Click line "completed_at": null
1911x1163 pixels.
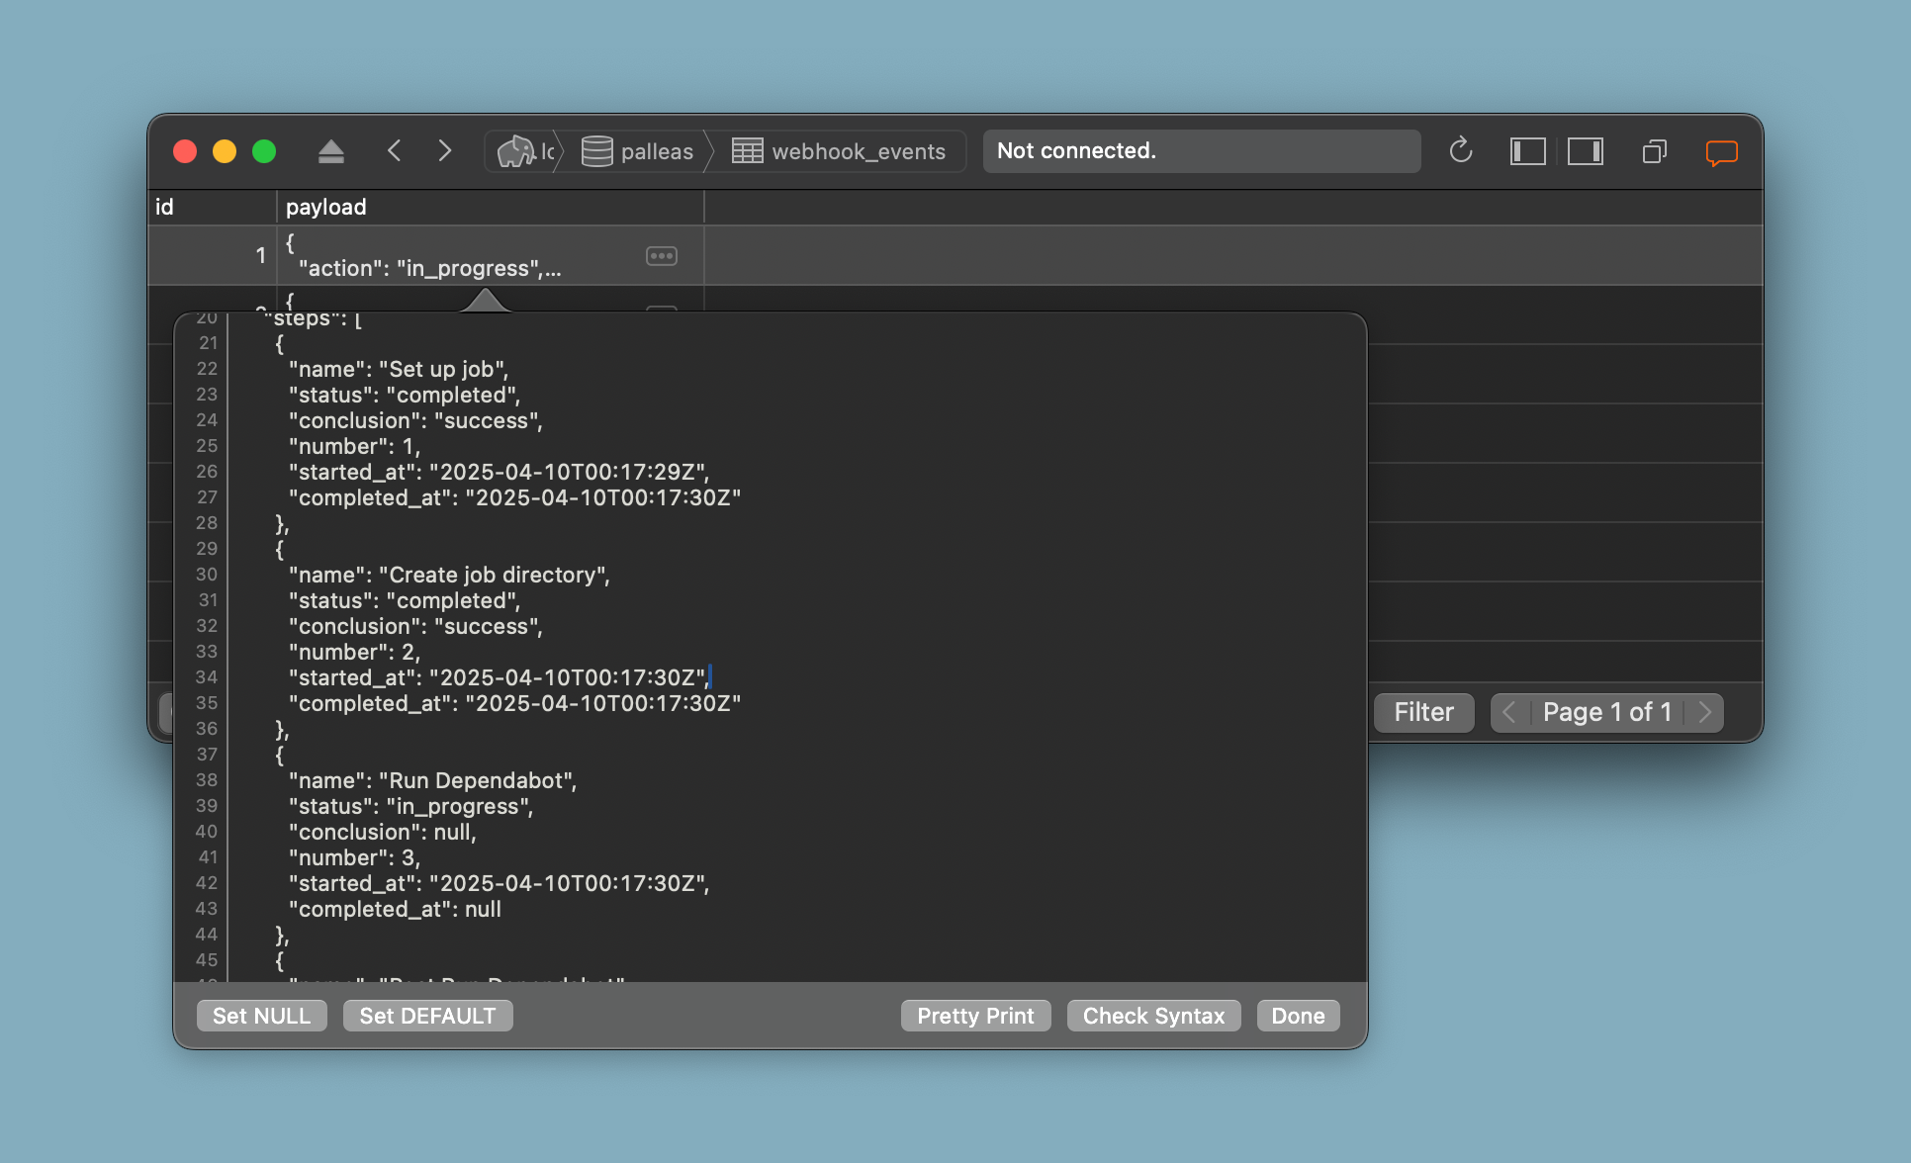click(x=395, y=909)
